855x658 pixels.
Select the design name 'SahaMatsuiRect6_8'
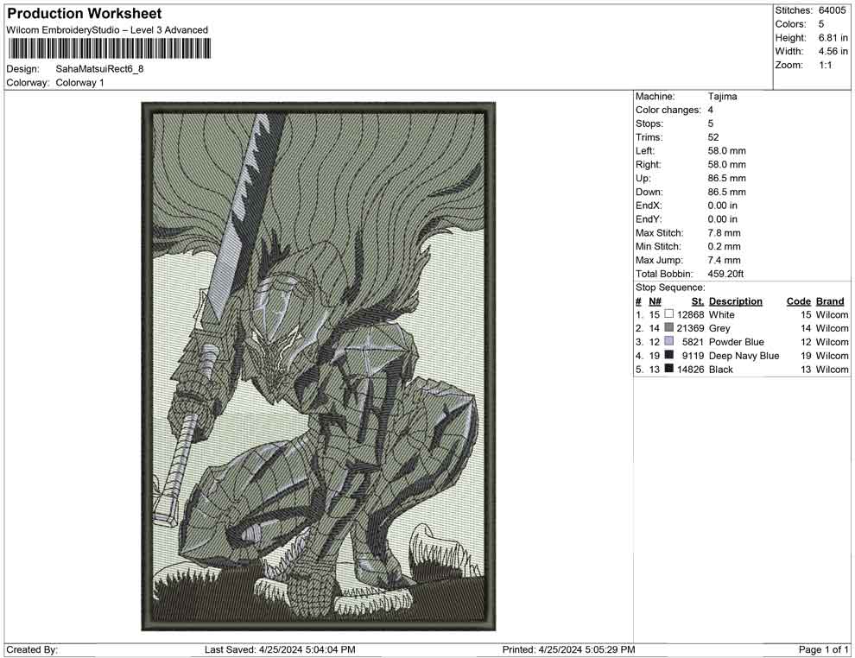tap(100, 69)
